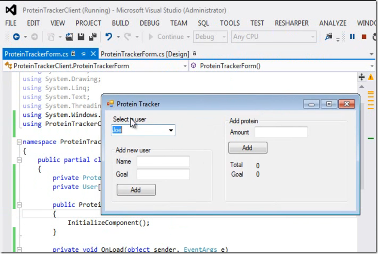Open the DEBUG menu
Screen dimensions: 378x254
[x=150, y=23]
